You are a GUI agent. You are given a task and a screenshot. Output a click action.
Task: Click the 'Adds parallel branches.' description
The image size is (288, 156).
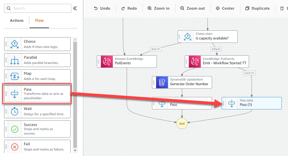pos(41,63)
